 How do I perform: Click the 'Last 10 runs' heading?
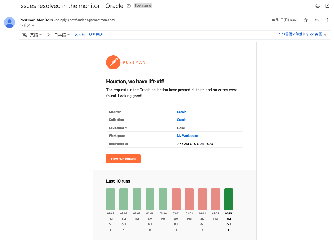(118, 181)
